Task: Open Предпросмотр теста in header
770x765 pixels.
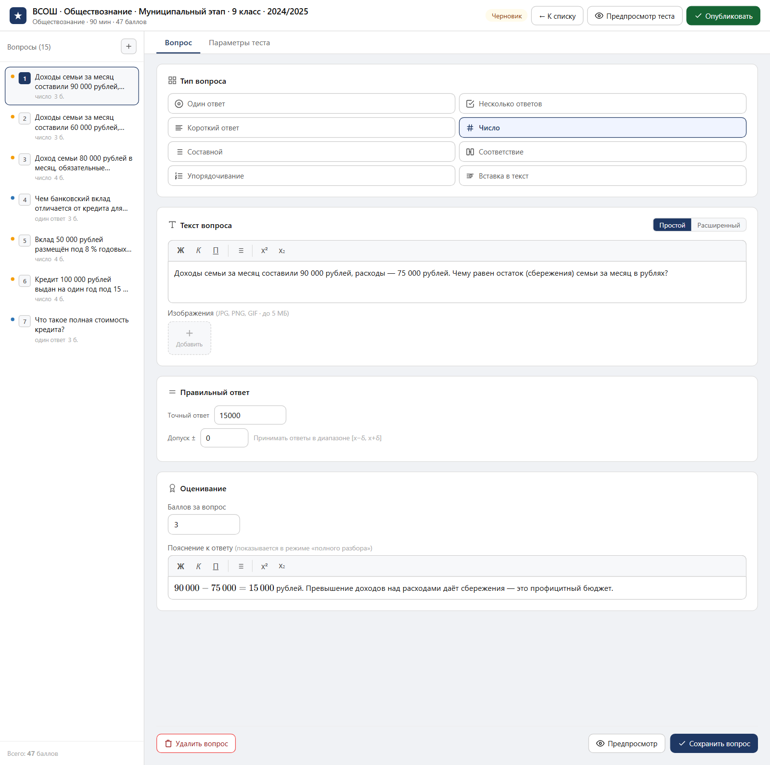Action: pyautogui.click(x=635, y=16)
